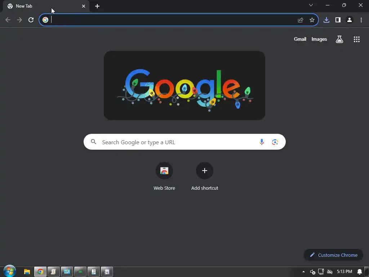Open notifications bell in the tray
The width and height of the screenshot is (369, 277).
(360, 272)
